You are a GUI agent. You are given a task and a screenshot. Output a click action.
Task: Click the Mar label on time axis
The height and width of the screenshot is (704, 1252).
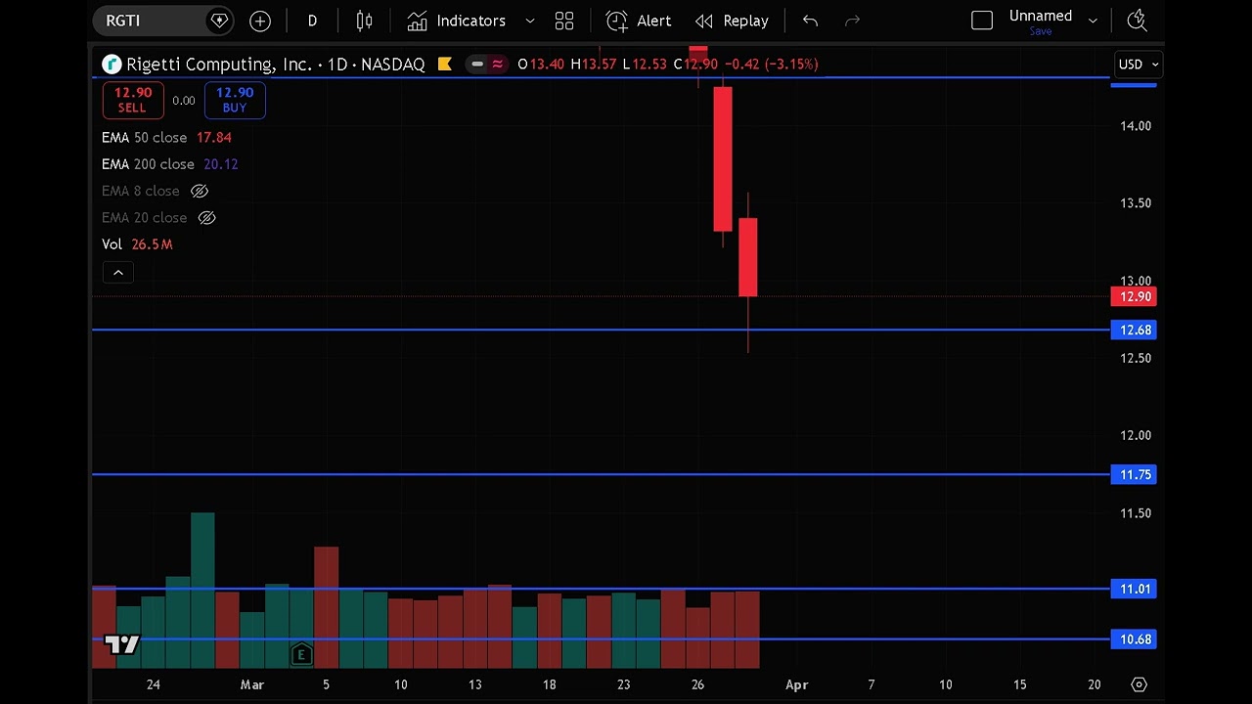252,684
